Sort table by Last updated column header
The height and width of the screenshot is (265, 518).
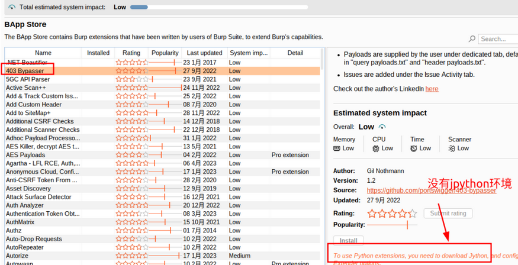tap(204, 53)
